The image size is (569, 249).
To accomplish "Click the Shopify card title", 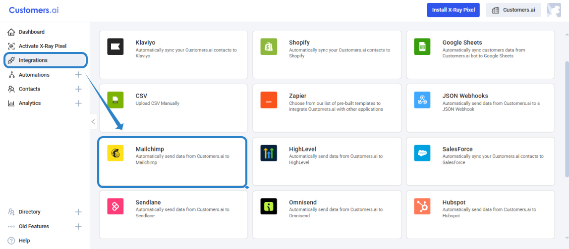I will click(x=299, y=43).
